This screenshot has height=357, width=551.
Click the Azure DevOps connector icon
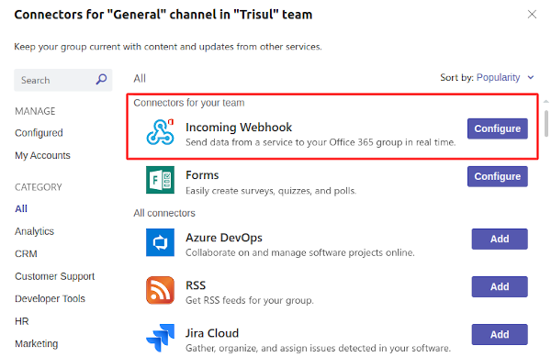(160, 242)
